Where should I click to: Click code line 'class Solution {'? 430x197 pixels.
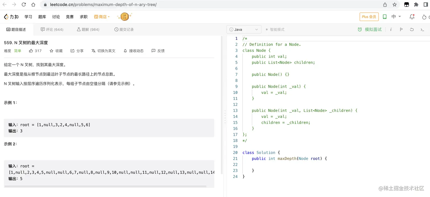(x=261, y=153)
